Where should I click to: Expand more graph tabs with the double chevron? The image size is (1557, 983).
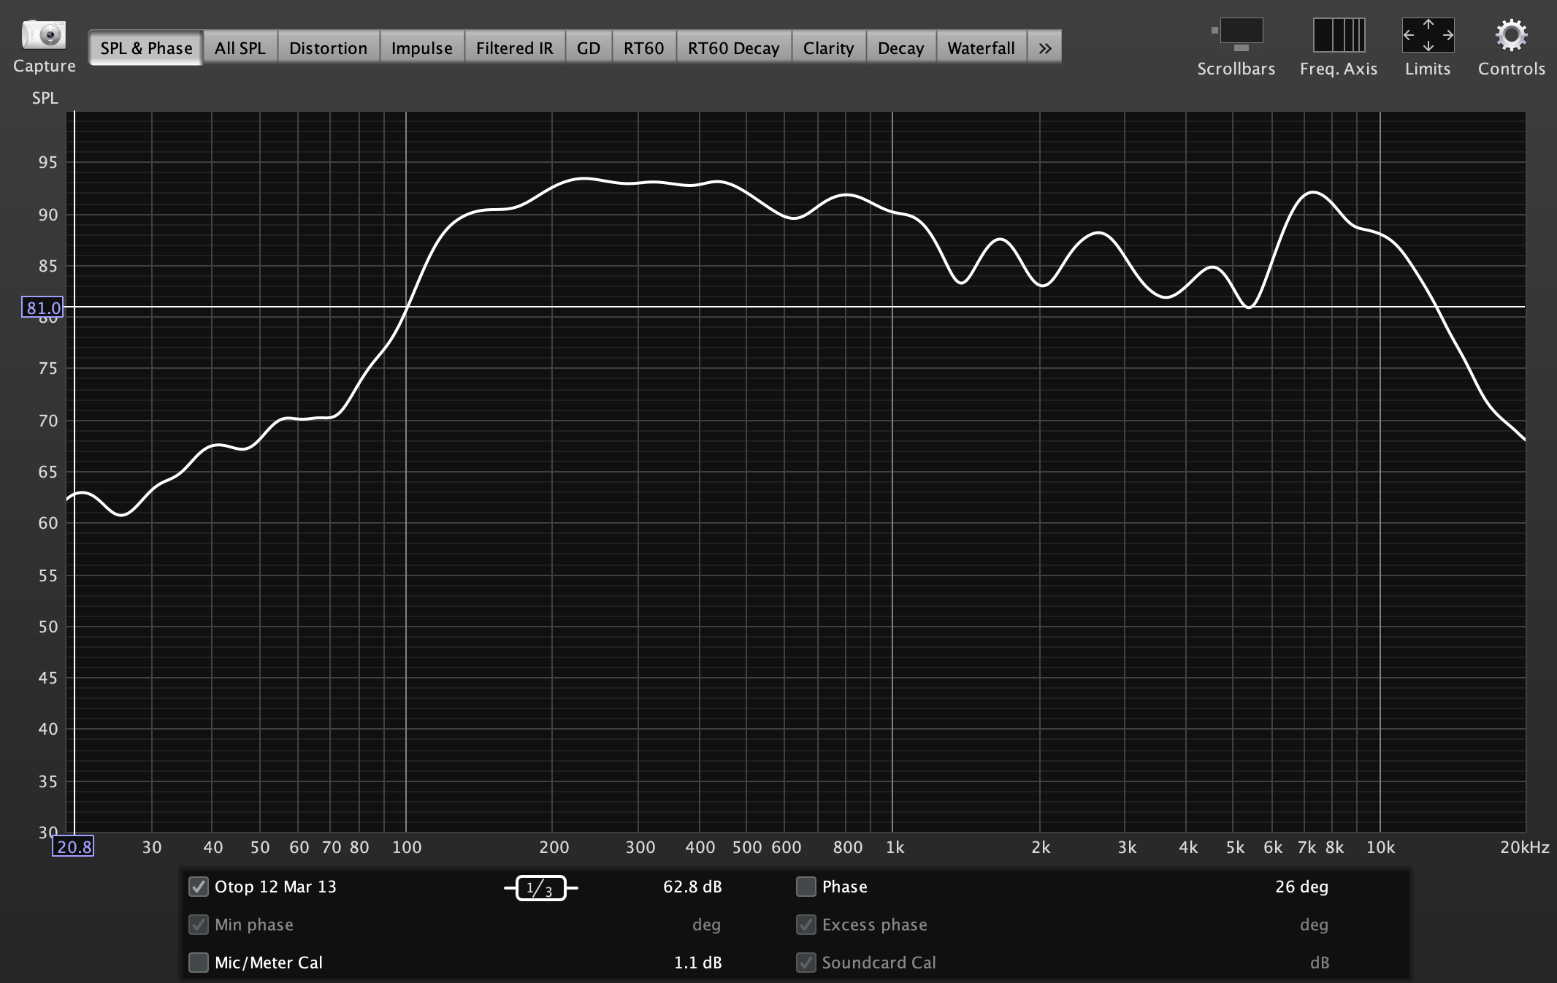point(1045,48)
